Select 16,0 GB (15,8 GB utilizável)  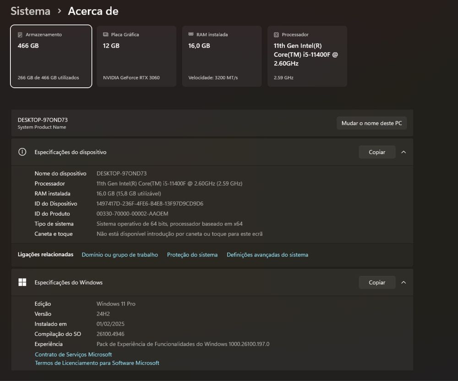129,193
